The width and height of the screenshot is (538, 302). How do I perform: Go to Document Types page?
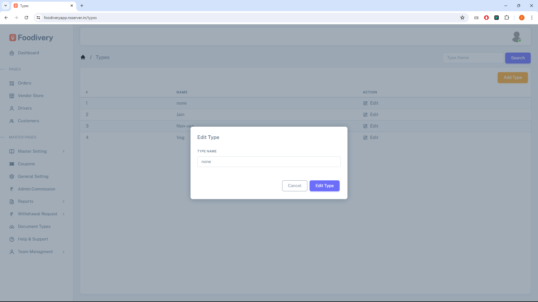34,226
